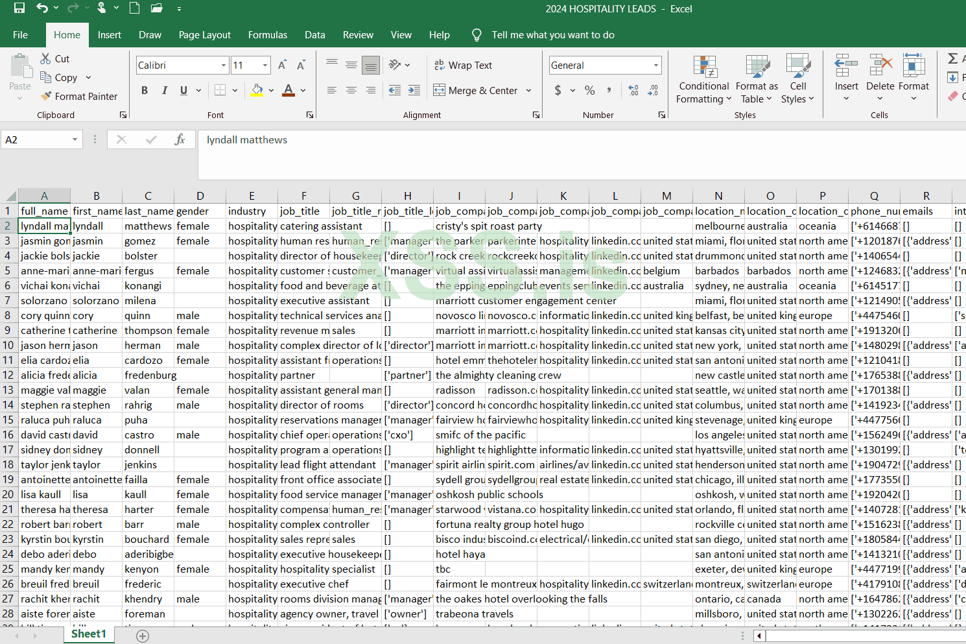Open the font size dropdown

[266, 65]
